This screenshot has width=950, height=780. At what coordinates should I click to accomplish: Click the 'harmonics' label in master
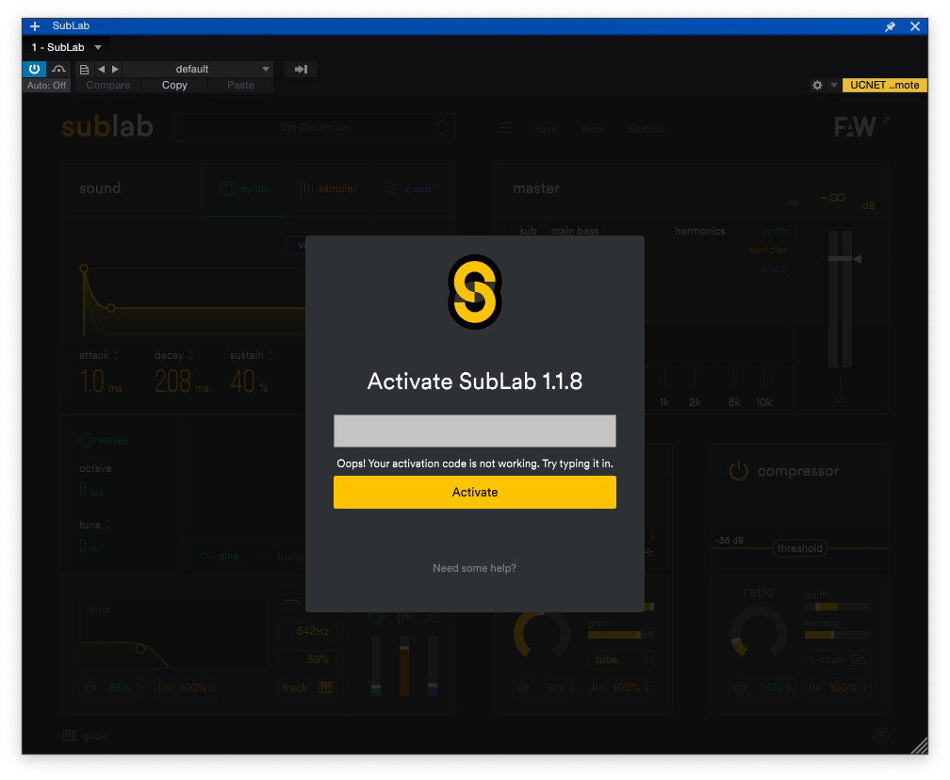tap(699, 231)
